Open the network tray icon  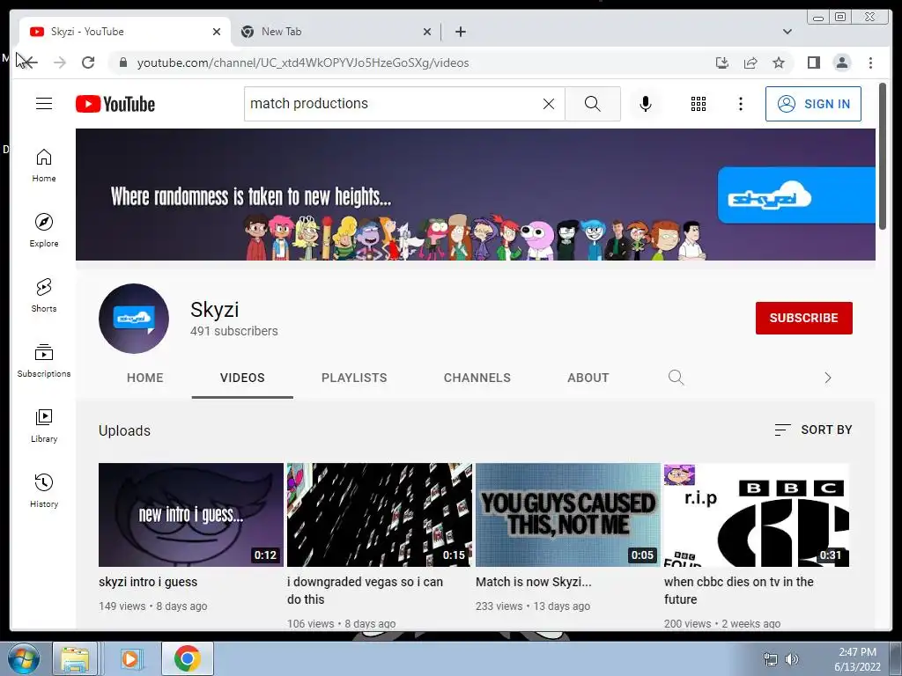coord(770,659)
